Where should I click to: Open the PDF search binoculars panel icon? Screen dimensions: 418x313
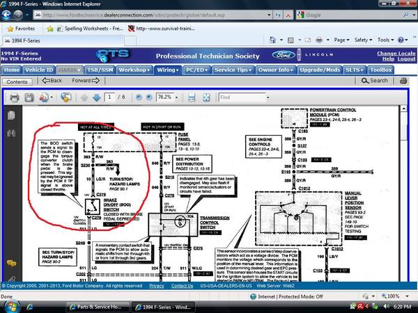pyautogui.click(x=11, y=133)
